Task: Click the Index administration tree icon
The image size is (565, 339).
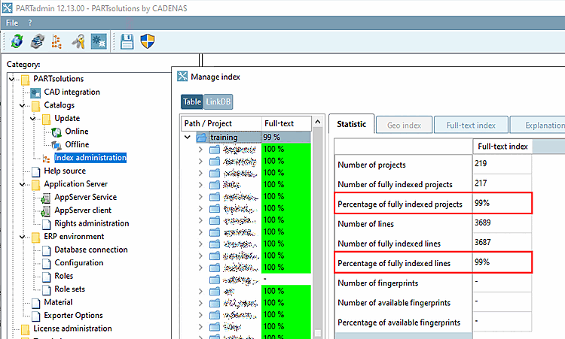Action: tap(47, 159)
